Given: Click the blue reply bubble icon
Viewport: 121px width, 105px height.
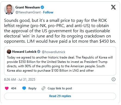Looking at the screenshot, I should tap(24, 88).
